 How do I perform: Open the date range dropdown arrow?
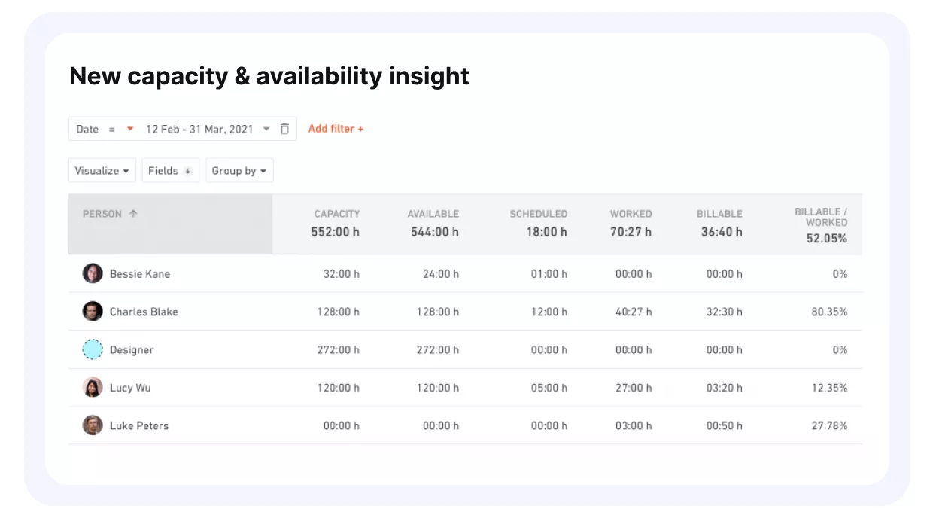pyautogui.click(x=266, y=129)
